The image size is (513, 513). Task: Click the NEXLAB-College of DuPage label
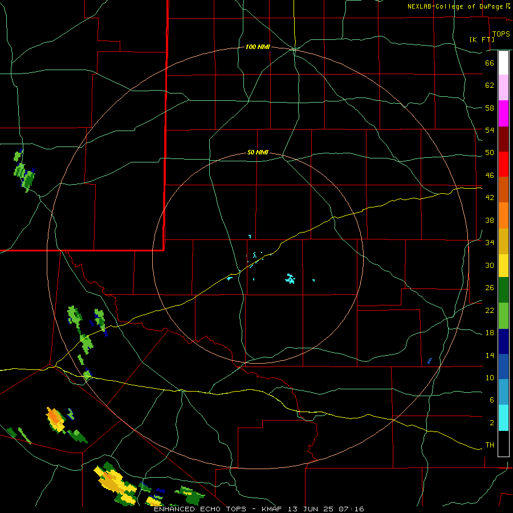tap(455, 6)
